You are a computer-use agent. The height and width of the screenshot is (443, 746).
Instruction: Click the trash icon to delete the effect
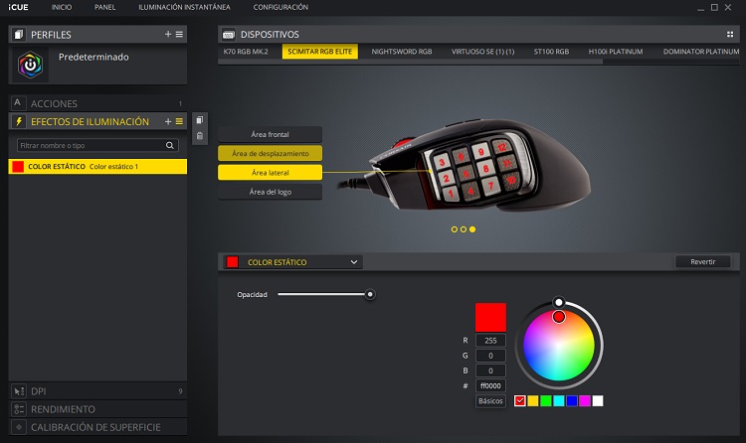click(200, 135)
